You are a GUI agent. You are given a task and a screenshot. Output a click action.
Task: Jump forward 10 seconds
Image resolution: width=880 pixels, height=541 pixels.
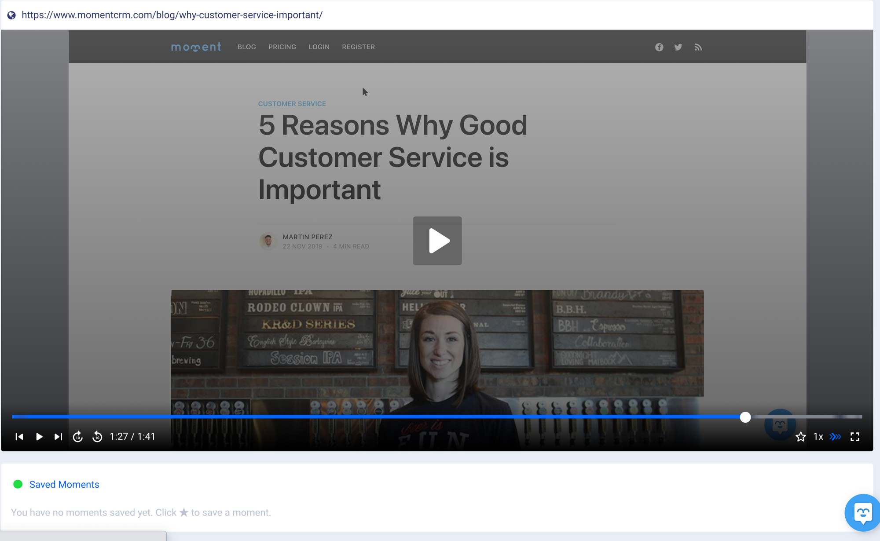tap(78, 437)
